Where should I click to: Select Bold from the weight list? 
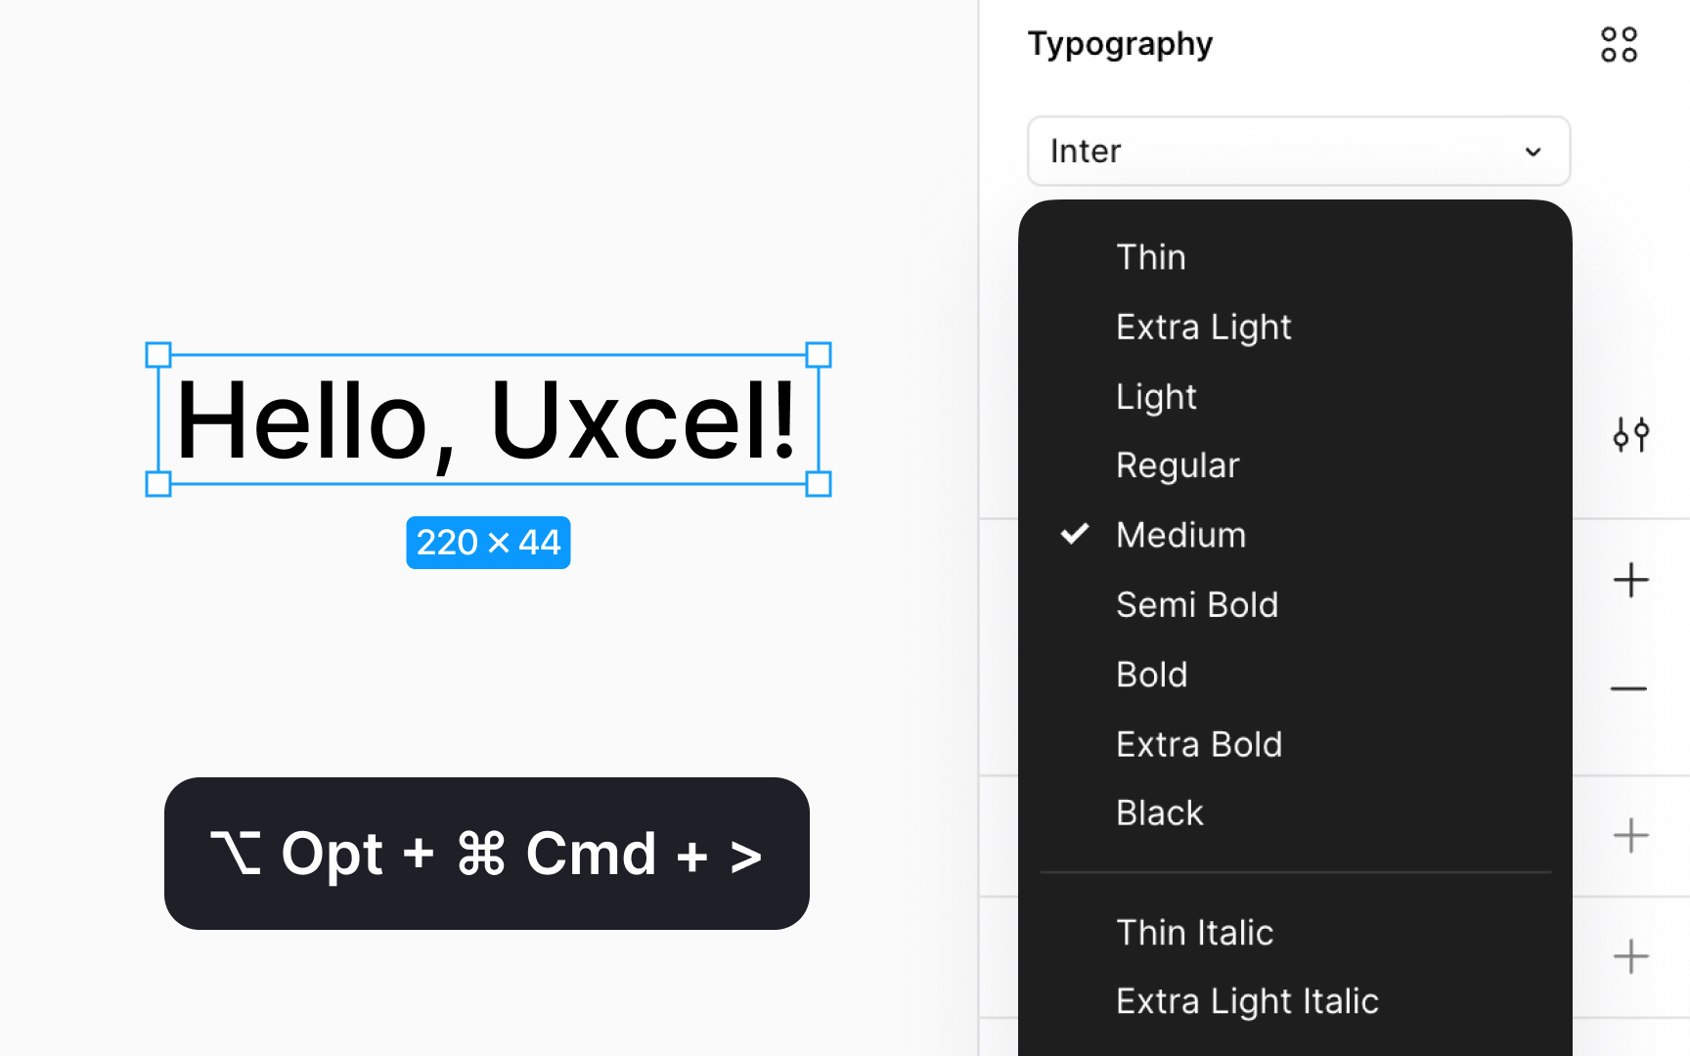(1151, 674)
